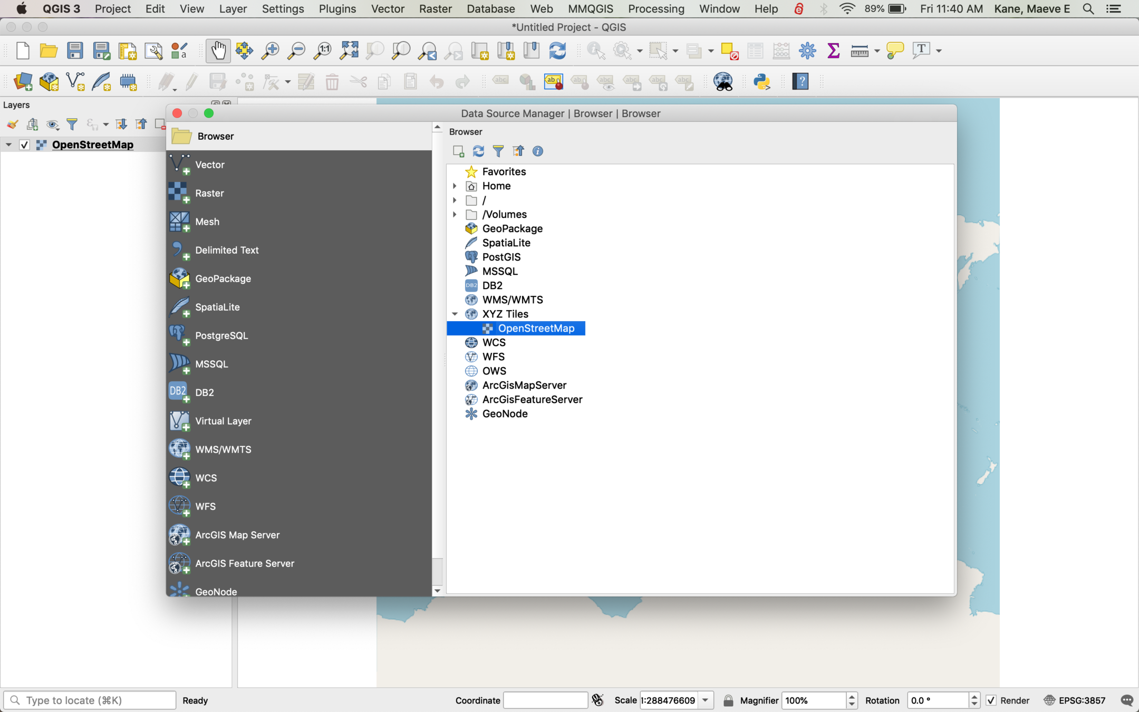Collapse the XYZ Tiles tree node
Screen dimensions: 1139x712
pos(455,314)
